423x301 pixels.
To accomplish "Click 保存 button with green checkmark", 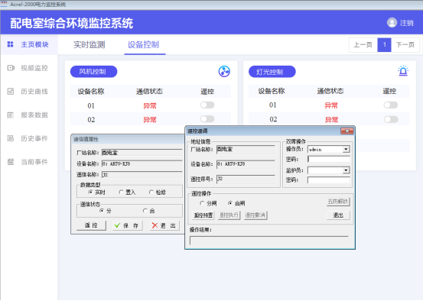I will [127, 225].
